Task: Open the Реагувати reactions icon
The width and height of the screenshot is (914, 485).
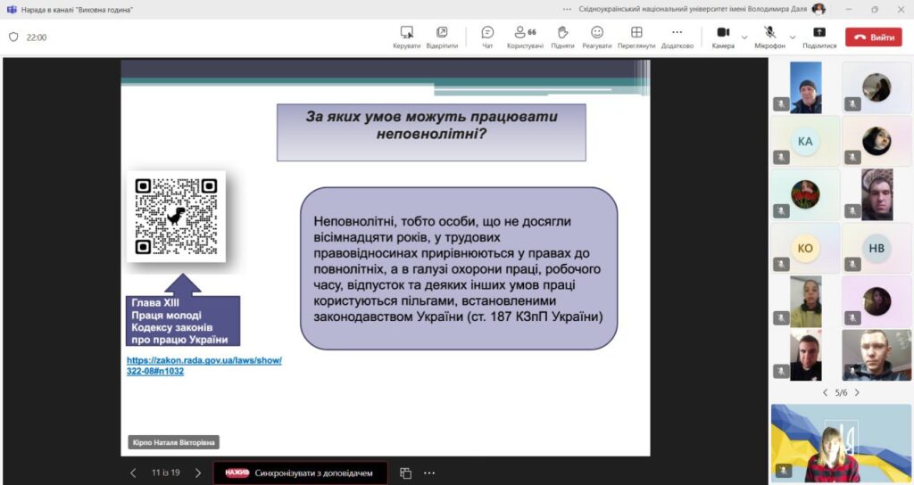Action: (x=597, y=33)
